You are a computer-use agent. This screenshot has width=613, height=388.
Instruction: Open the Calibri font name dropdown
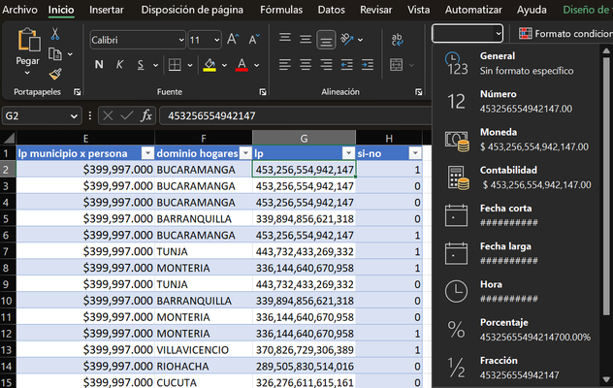181,40
